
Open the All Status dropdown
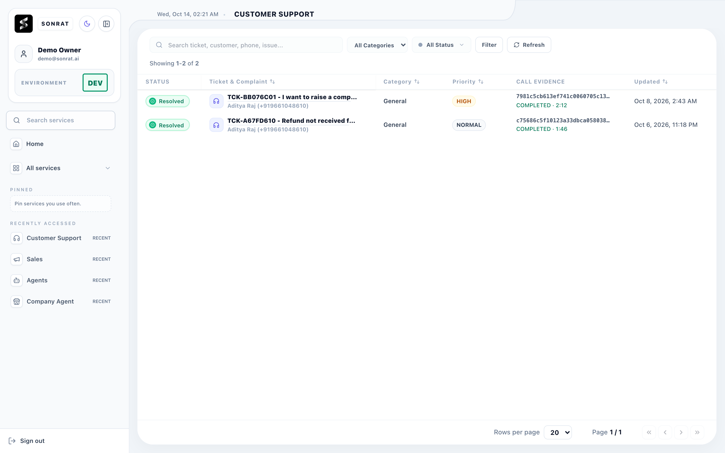click(441, 45)
